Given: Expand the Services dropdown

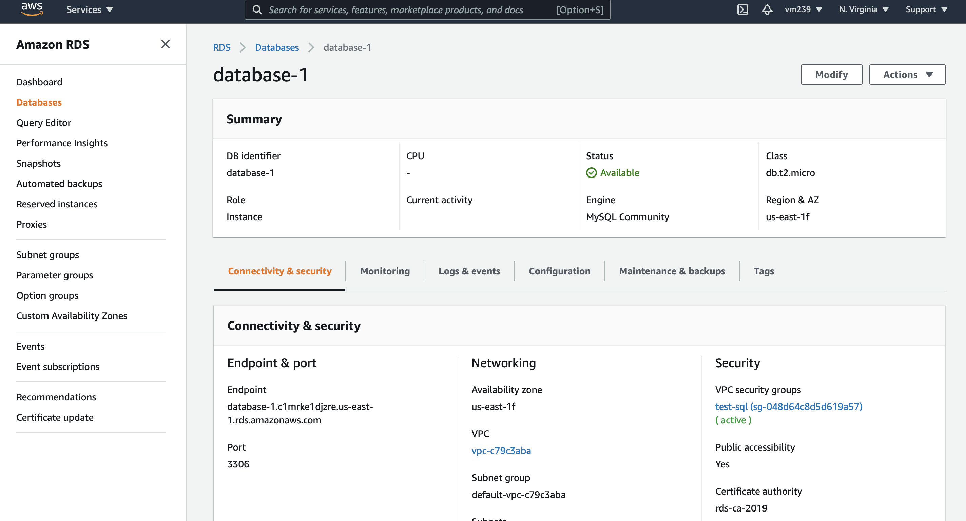Looking at the screenshot, I should pyautogui.click(x=90, y=9).
